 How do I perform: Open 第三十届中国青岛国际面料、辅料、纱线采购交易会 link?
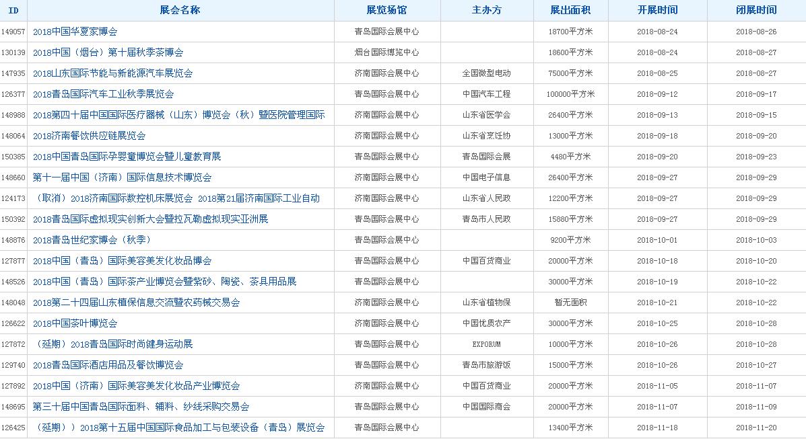(141, 407)
